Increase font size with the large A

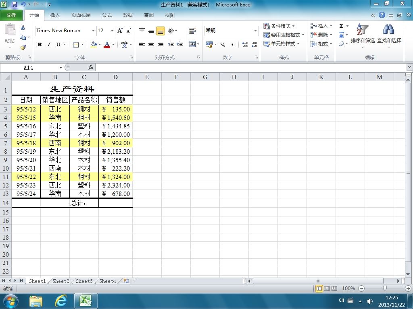tap(120, 31)
